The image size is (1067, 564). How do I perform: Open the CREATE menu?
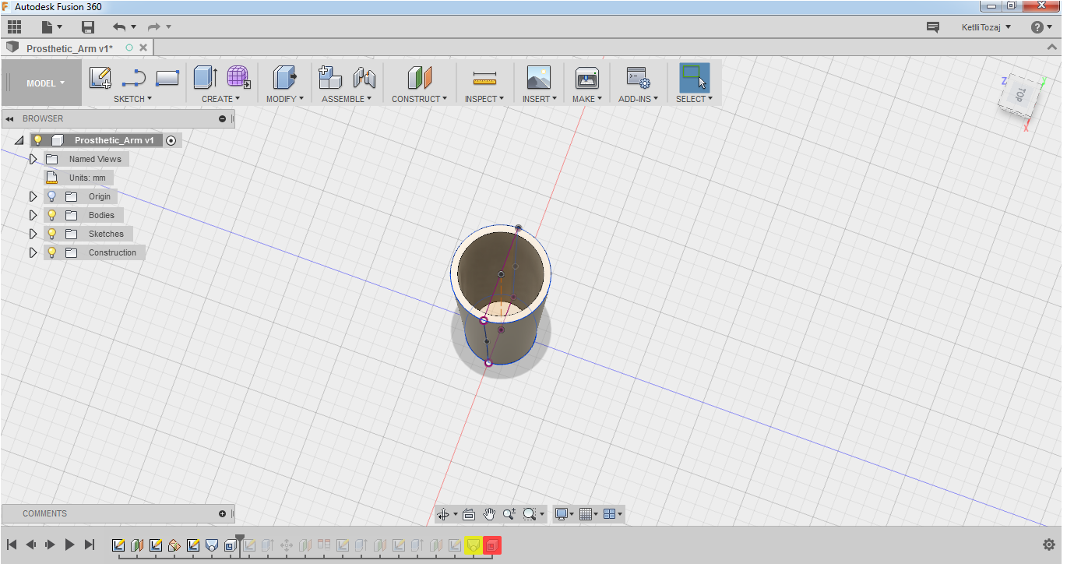(x=220, y=99)
